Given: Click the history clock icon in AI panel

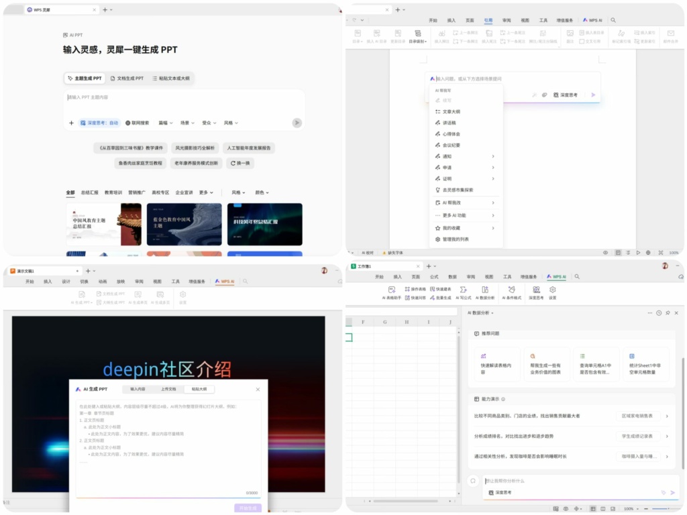Looking at the screenshot, I should 659,313.
